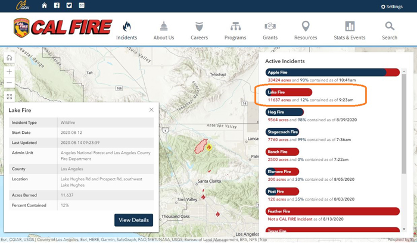The width and height of the screenshot is (417, 244).
Task: Click Santa Clarita label on the map
Action: coord(209,181)
